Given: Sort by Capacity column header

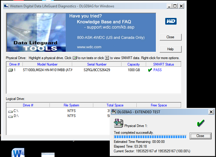Looking at the screenshot, I should pos(134,64).
